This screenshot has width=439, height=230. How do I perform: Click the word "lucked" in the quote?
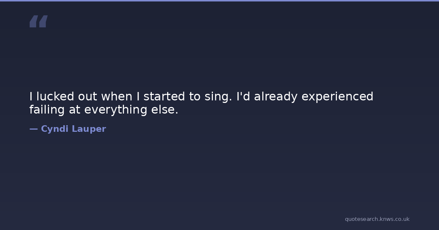point(56,97)
